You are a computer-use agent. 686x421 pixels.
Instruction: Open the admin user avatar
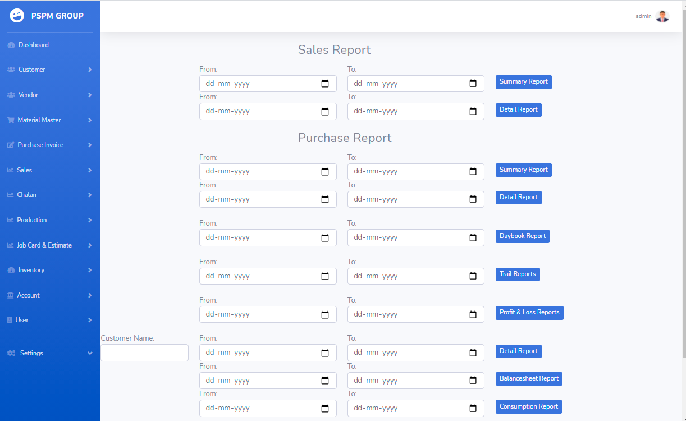click(662, 16)
